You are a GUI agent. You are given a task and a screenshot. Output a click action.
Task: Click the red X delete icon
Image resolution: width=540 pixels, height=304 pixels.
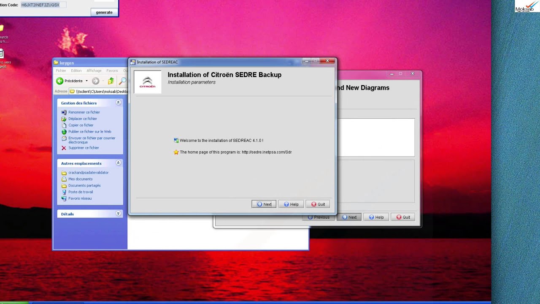64,148
